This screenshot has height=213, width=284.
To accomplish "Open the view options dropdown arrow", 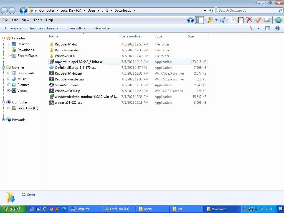I will coord(258,28).
